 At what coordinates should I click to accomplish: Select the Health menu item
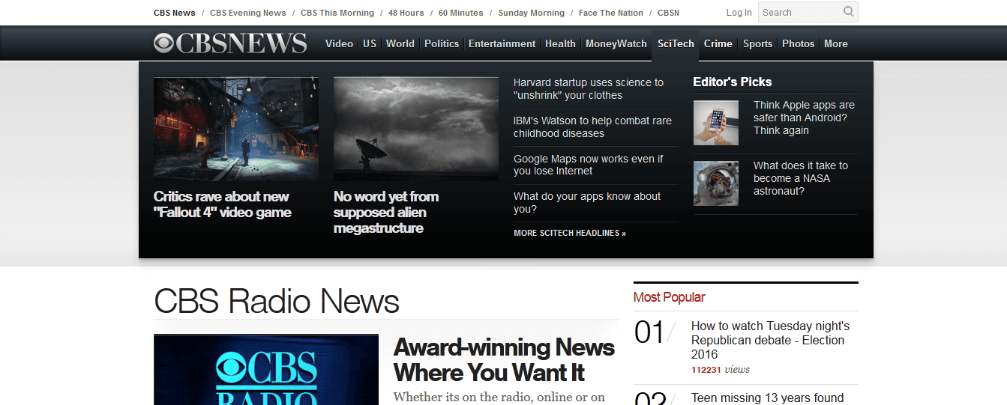coord(560,43)
